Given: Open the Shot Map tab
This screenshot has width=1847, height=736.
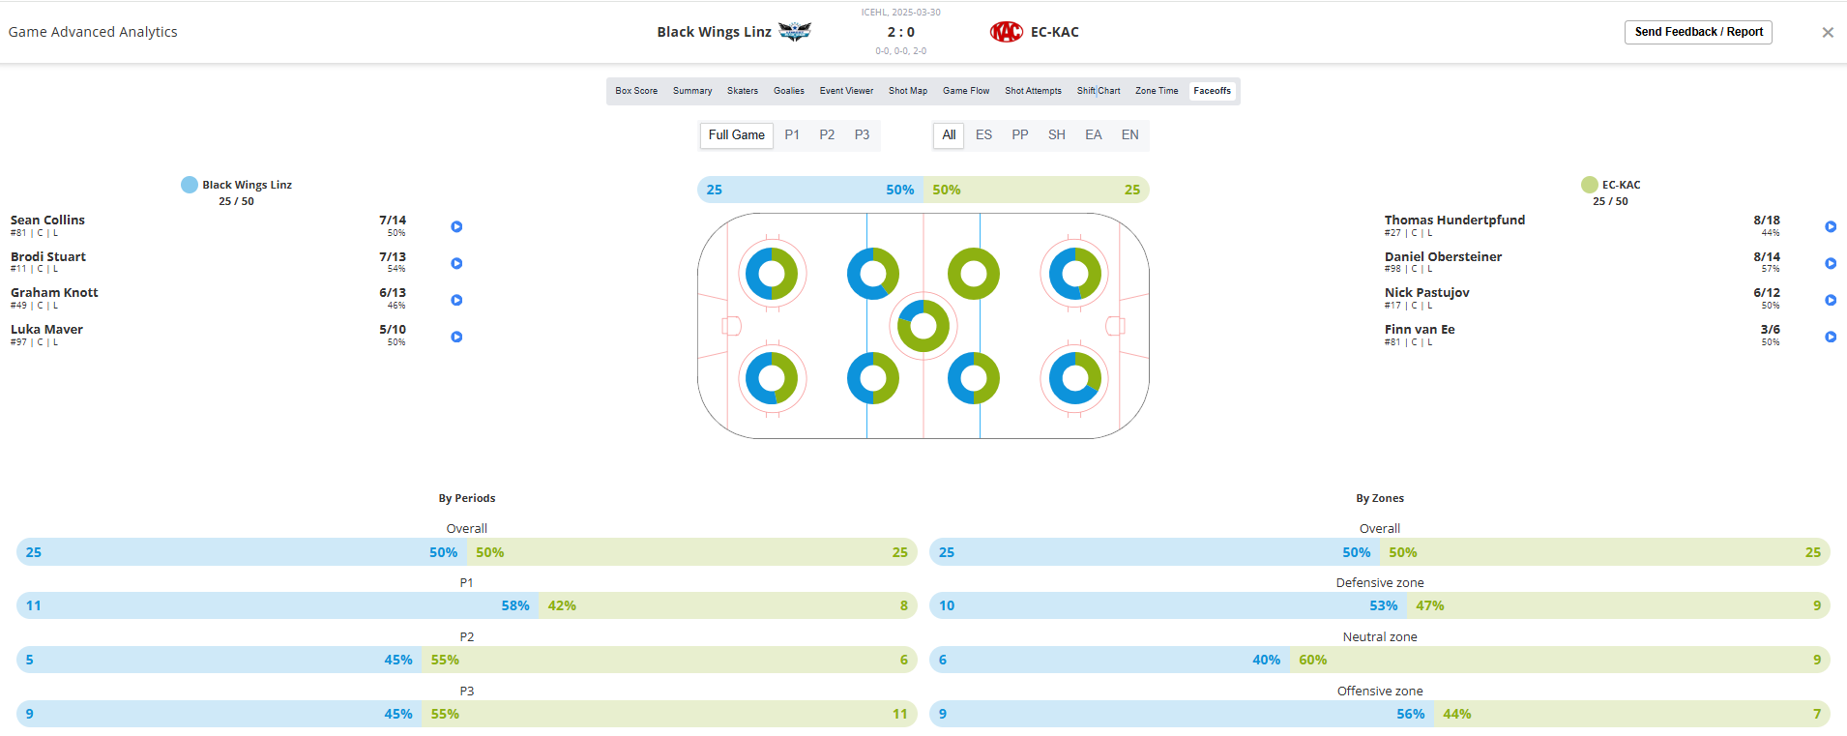Looking at the screenshot, I should point(907,91).
